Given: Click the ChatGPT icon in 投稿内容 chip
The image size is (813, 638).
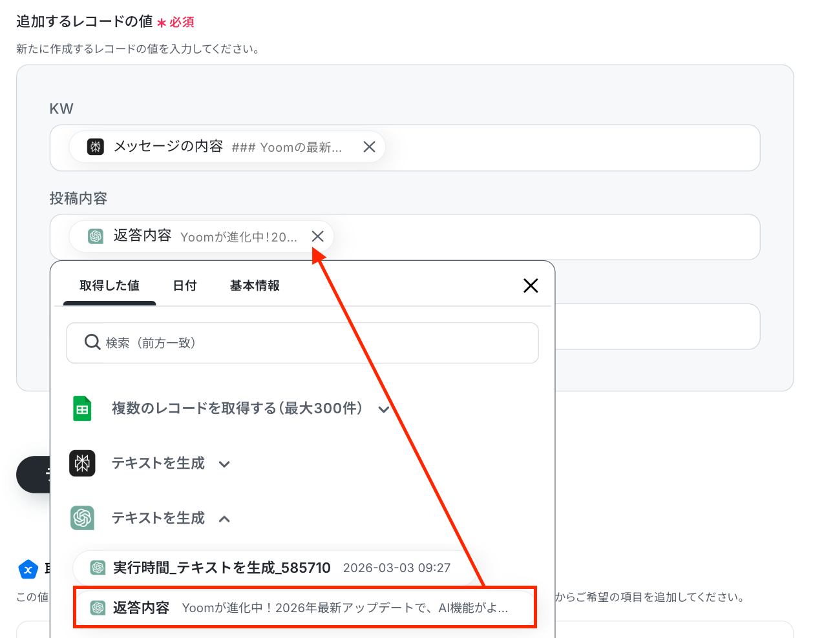Looking at the screenshot, I should tap(96, 236).
